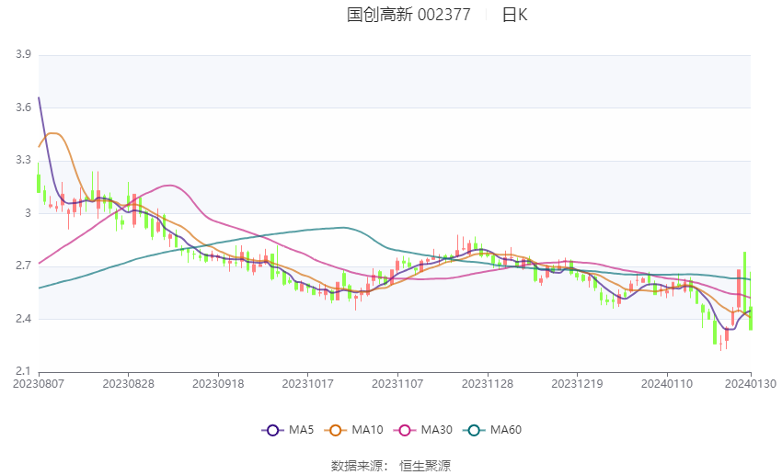Click the x-axis date label 20230918

point(218,384)
